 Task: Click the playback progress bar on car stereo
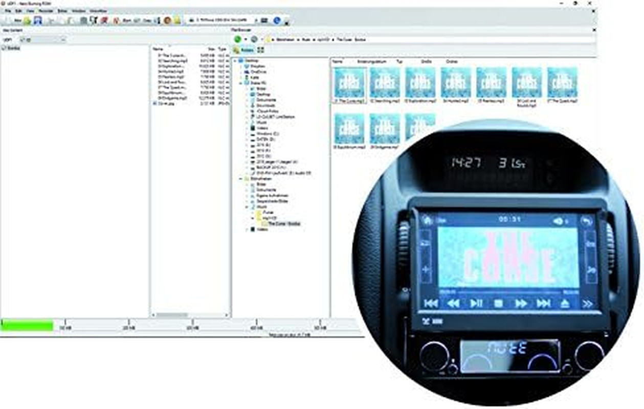pyautogui.click(x=509, y=291)
